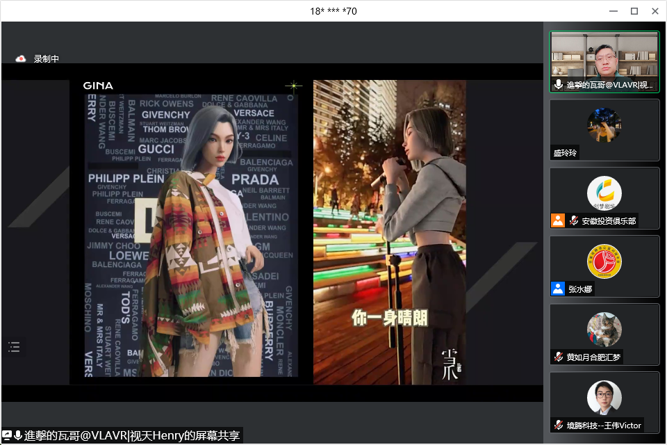Select 盛玲玲's avatar picture
The height and width of the screenshot is (445, 667).
point(604,124)
